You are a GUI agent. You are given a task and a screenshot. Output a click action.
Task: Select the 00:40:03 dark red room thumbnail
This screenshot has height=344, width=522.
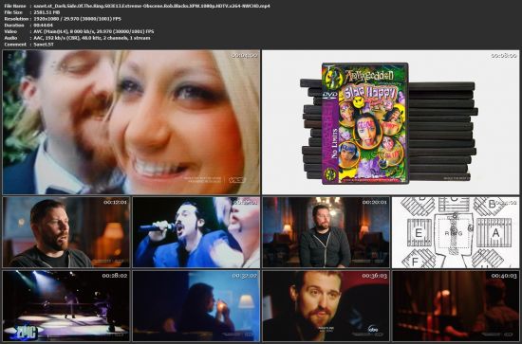[x=456, y=306]
